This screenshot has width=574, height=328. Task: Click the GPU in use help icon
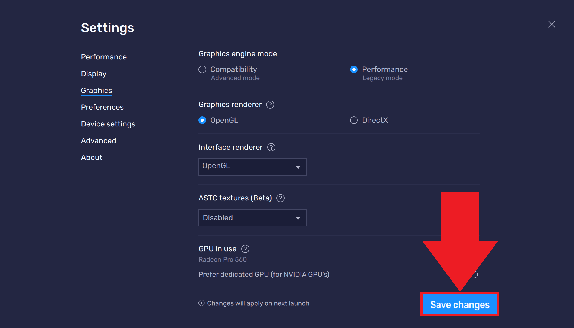pos(245,248)
